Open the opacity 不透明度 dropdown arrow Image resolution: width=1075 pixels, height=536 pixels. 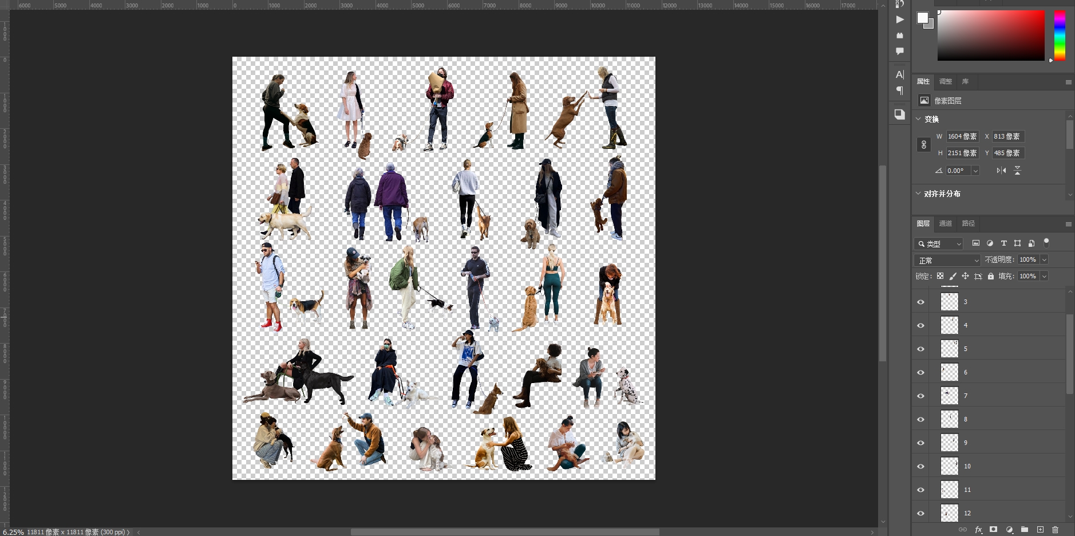1044,260
